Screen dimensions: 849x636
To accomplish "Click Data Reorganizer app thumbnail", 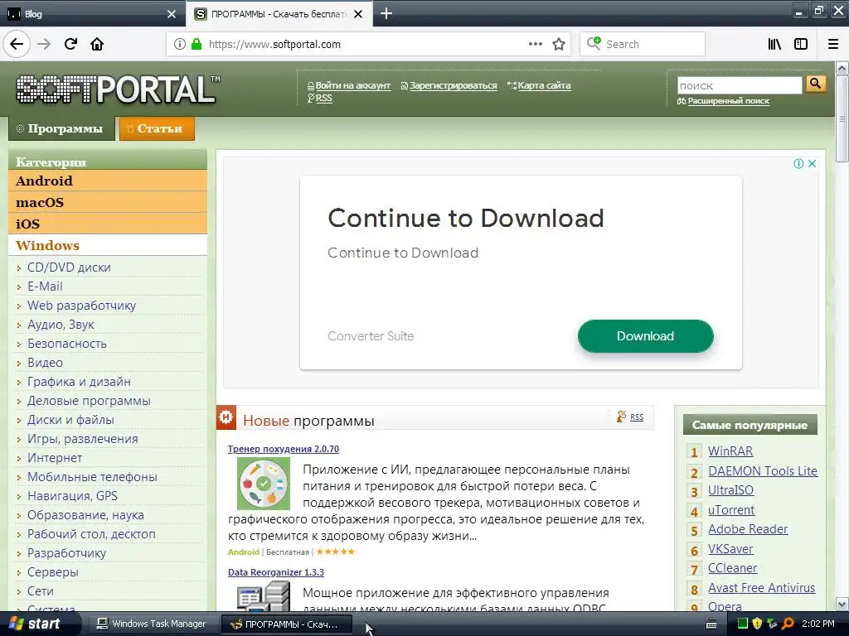I will [x=263, y=596].
